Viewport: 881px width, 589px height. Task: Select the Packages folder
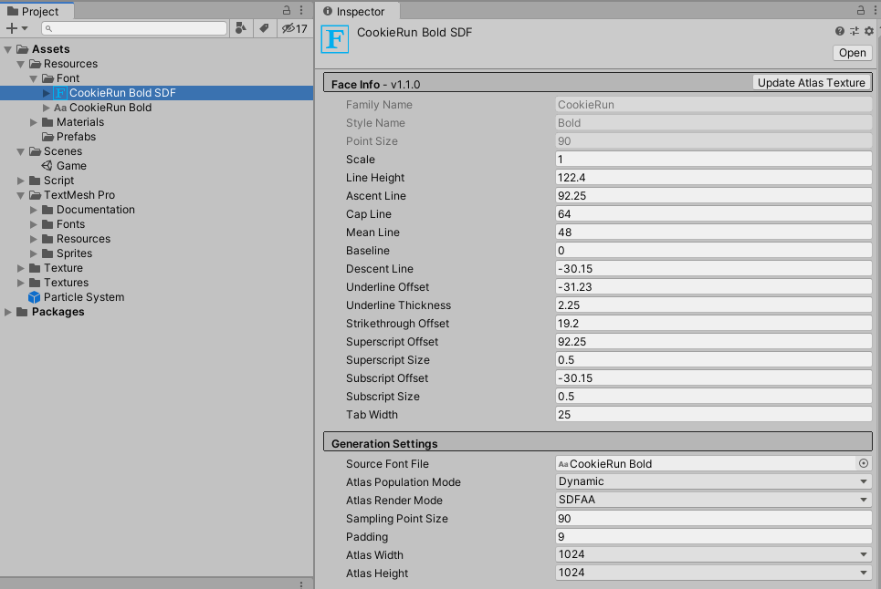point(58,312)
